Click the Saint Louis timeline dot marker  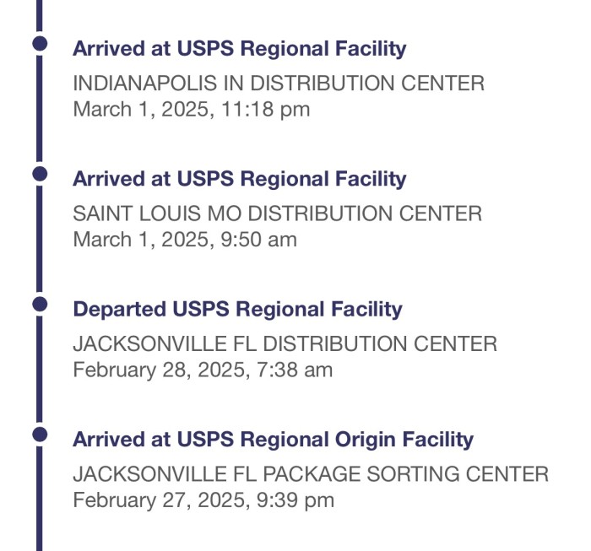40,174
